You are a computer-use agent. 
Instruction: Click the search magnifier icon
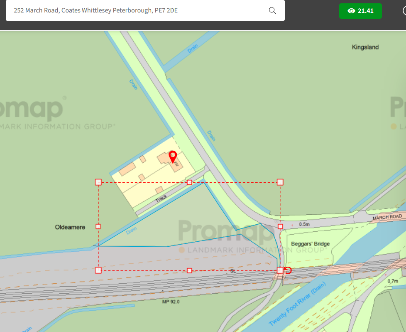[272, 10]
